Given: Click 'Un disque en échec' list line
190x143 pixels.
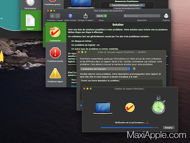Looking at the screenshot, I should 82,41.
